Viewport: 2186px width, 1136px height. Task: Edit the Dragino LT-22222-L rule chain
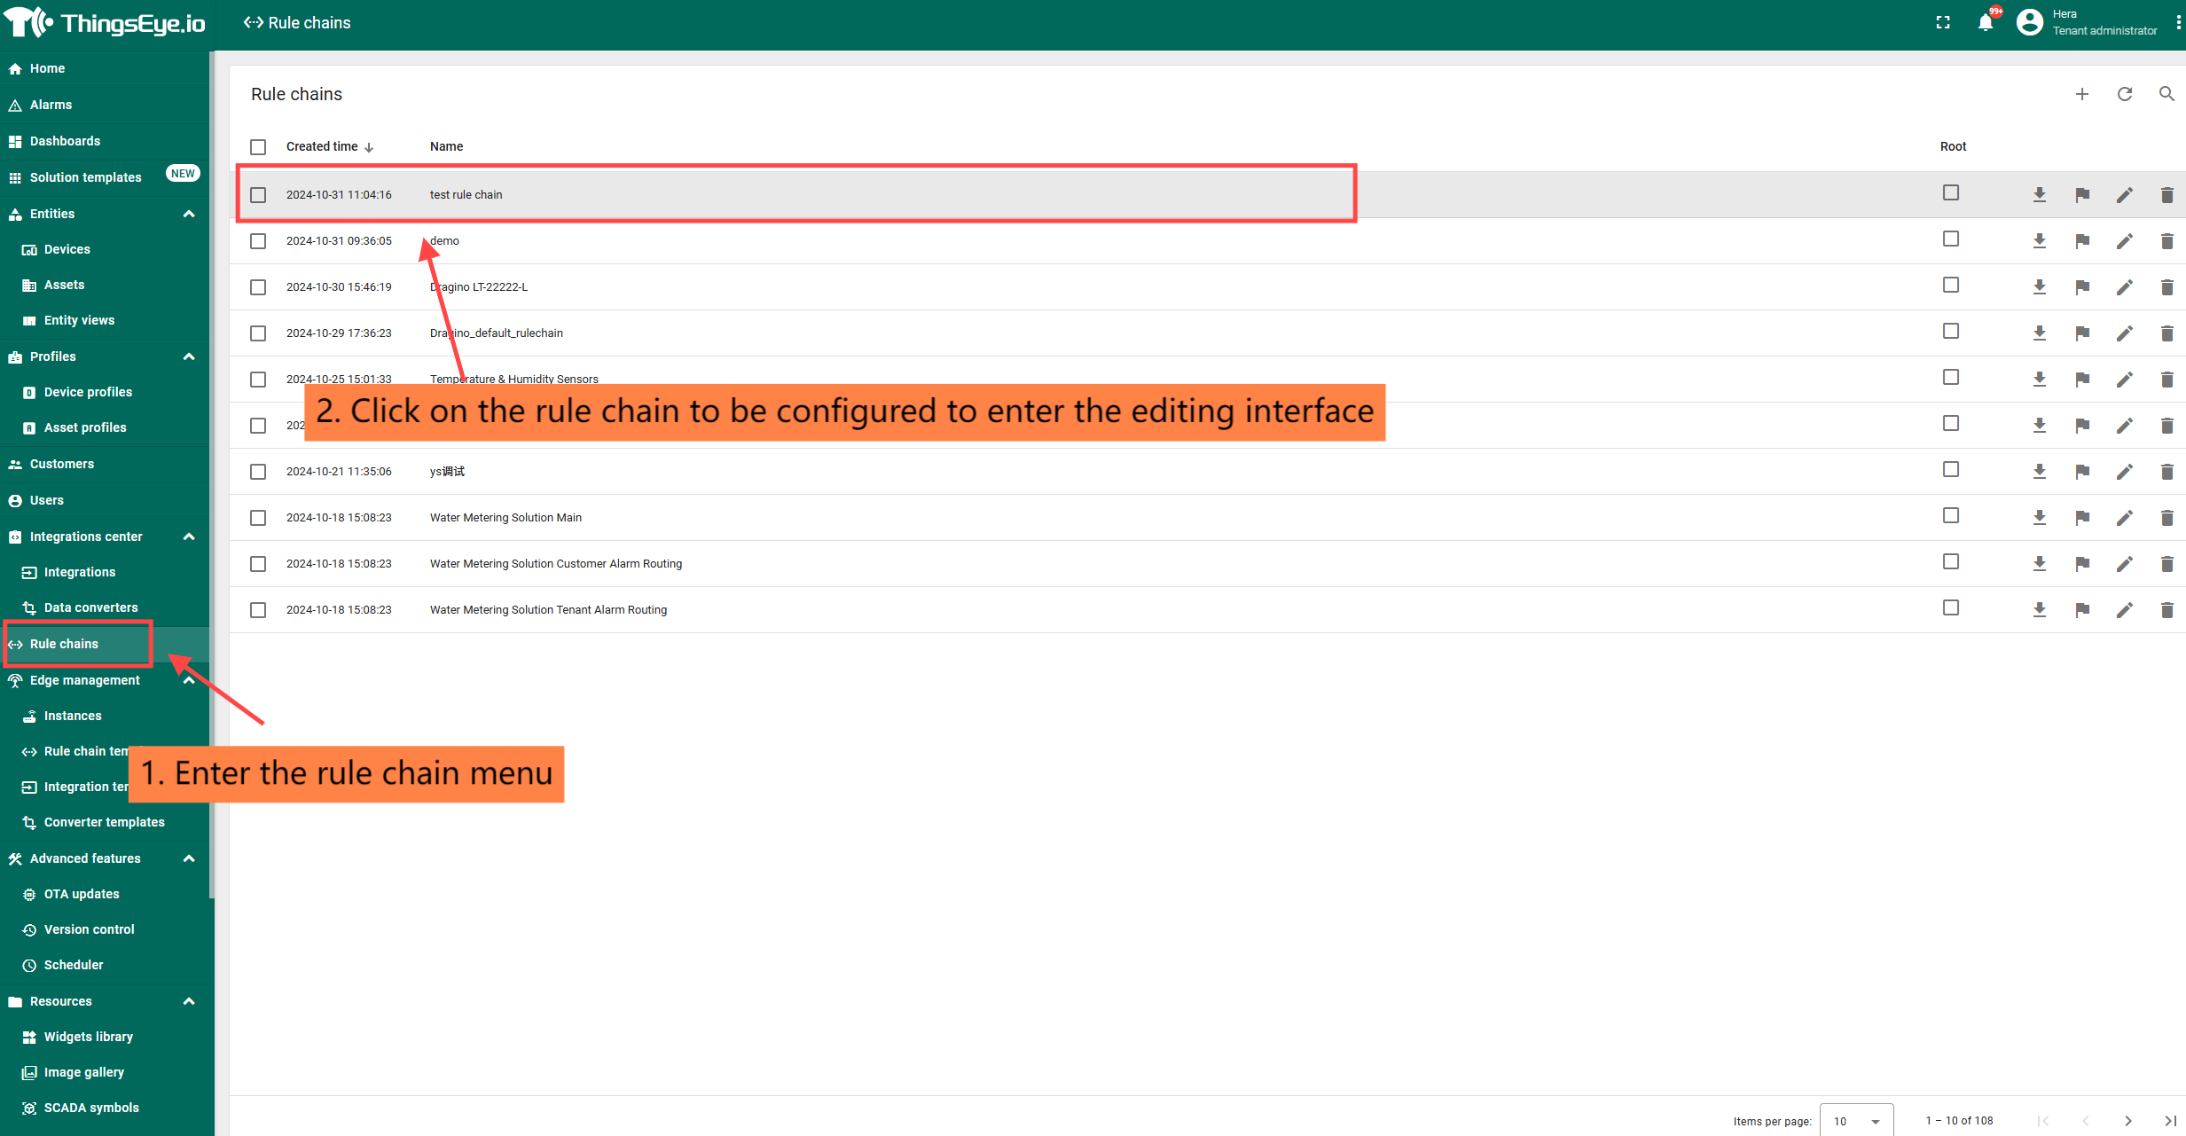[x=2124, y=287]
